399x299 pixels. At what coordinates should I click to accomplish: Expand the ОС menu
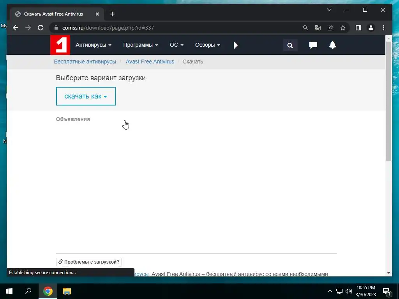(x=177, y=45)
